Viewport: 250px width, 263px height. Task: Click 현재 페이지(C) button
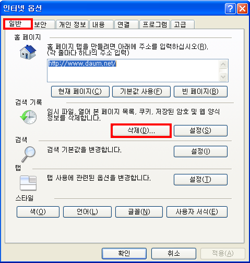tap(80, 92)
